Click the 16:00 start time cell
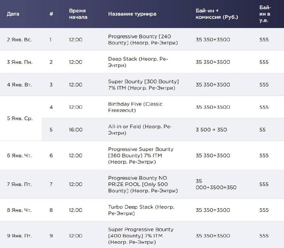Screen dimensions: 284x248 click(76, 130)
